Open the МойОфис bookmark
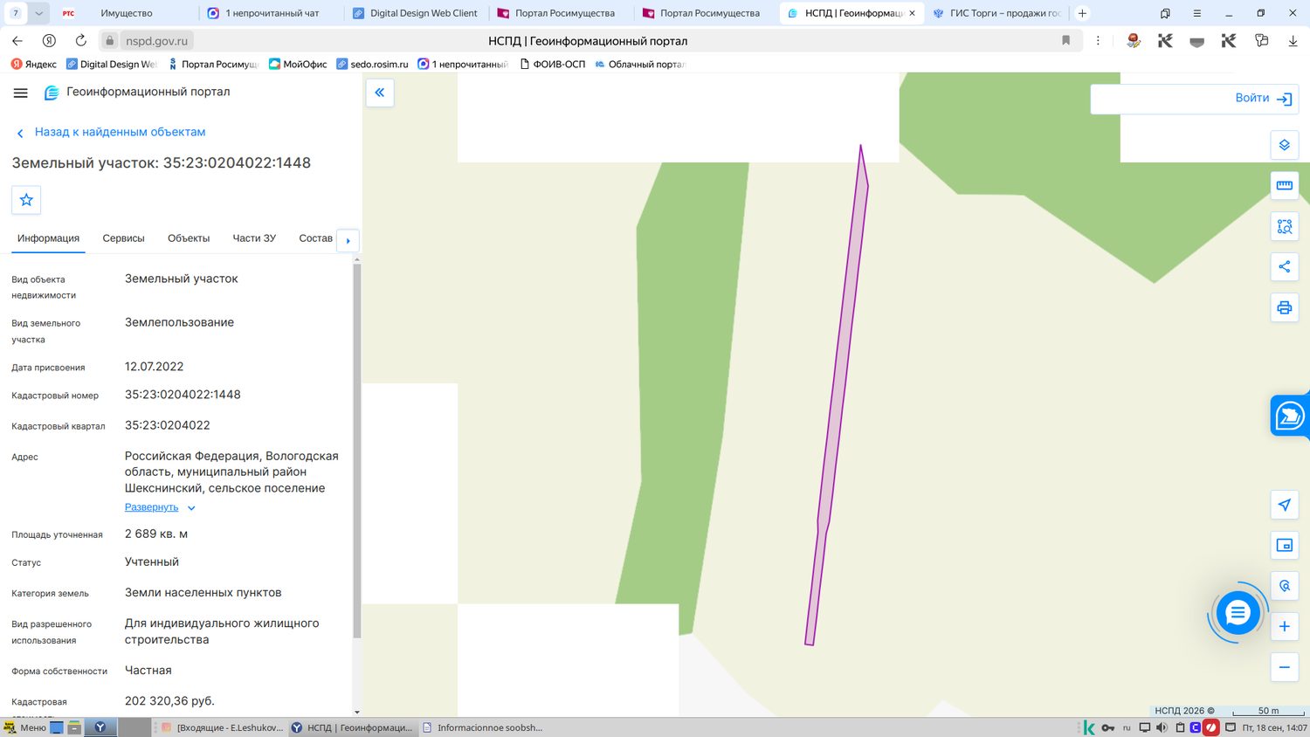Screen dimensions: 1310x737 [x=298, y=64]
